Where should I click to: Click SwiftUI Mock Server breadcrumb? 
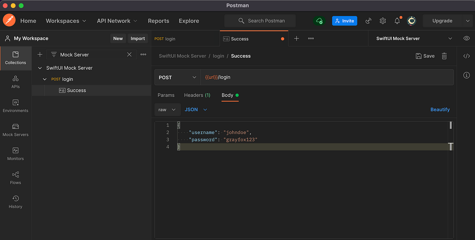[x=183, y=56]
